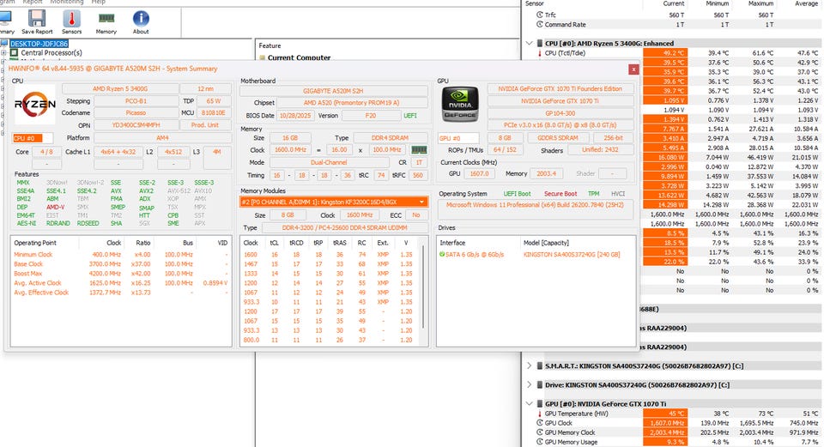The image size is (824, 447).
Task: Click the Central Processor(s) chip icon in tree
Action: pos(15,52)
